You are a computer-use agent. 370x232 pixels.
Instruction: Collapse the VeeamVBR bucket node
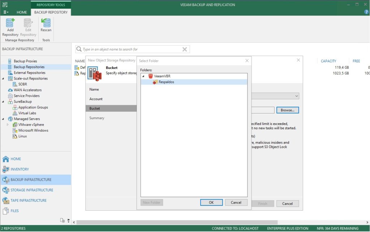[143, 76]
